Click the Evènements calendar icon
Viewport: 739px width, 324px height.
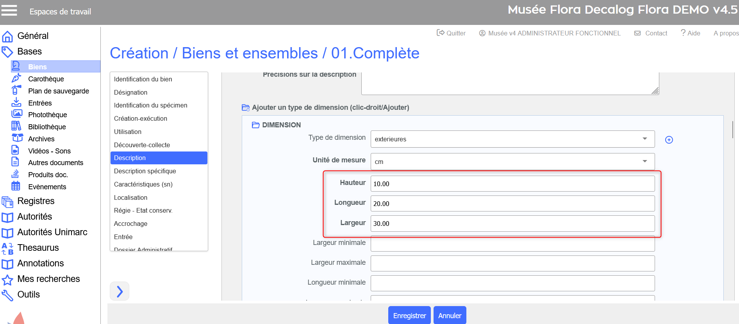pos(16,187)
